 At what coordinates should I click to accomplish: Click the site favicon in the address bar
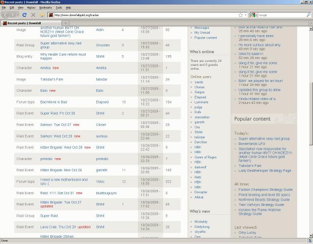(x=51, y=15)
